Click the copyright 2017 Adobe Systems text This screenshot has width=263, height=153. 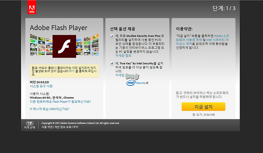coord(80,123)
